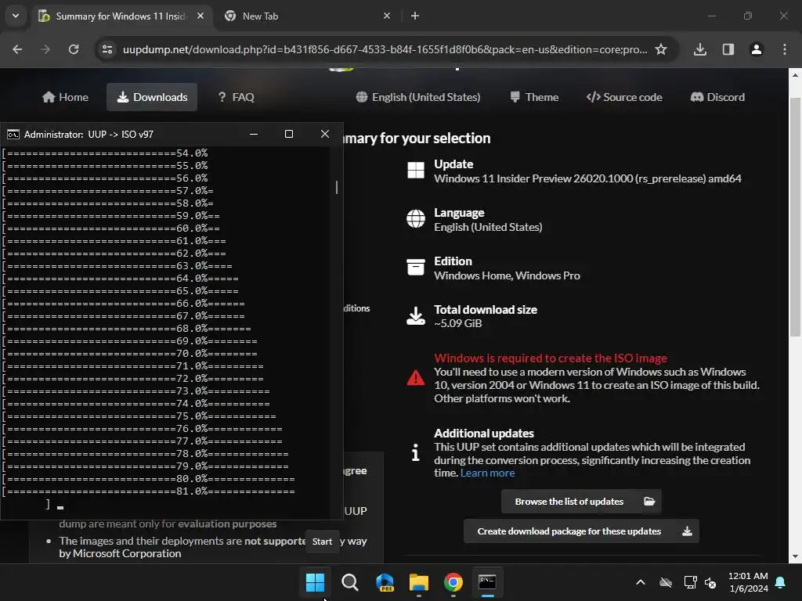The width and height of the screenshot is (802, 601).
Task: Show hidden system tray icons chevron
Action: [641, 582]
